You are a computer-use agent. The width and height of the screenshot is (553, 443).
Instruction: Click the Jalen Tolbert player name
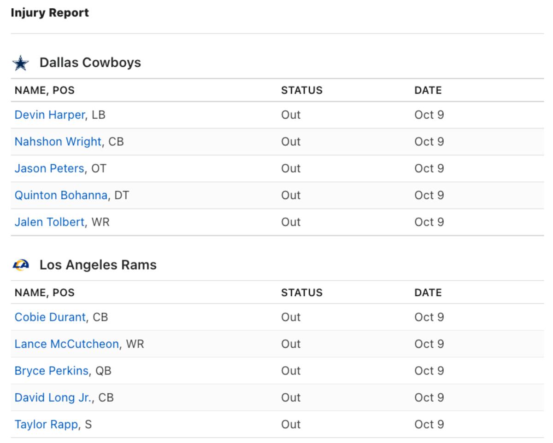(x=49, y=222)
